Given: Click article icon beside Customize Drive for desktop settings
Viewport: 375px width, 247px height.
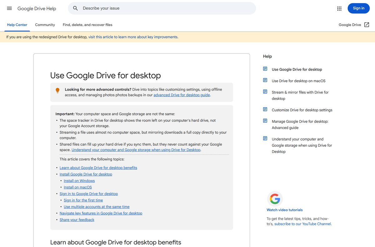Looking at the screenshot, I should [x=265, y=109].
